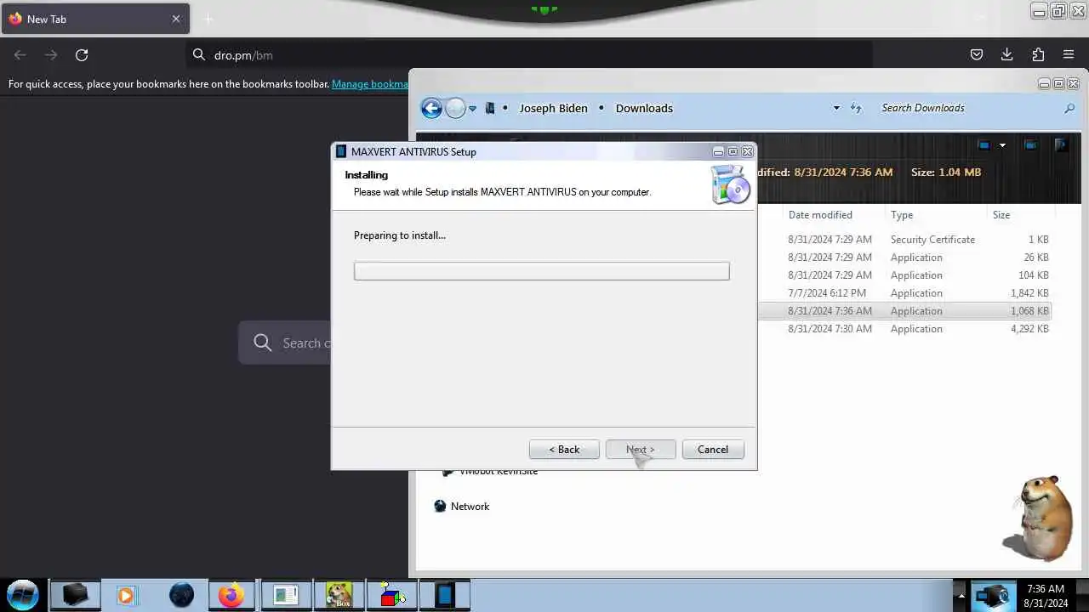Click the blue installer taskbar icon

point(444,595)
